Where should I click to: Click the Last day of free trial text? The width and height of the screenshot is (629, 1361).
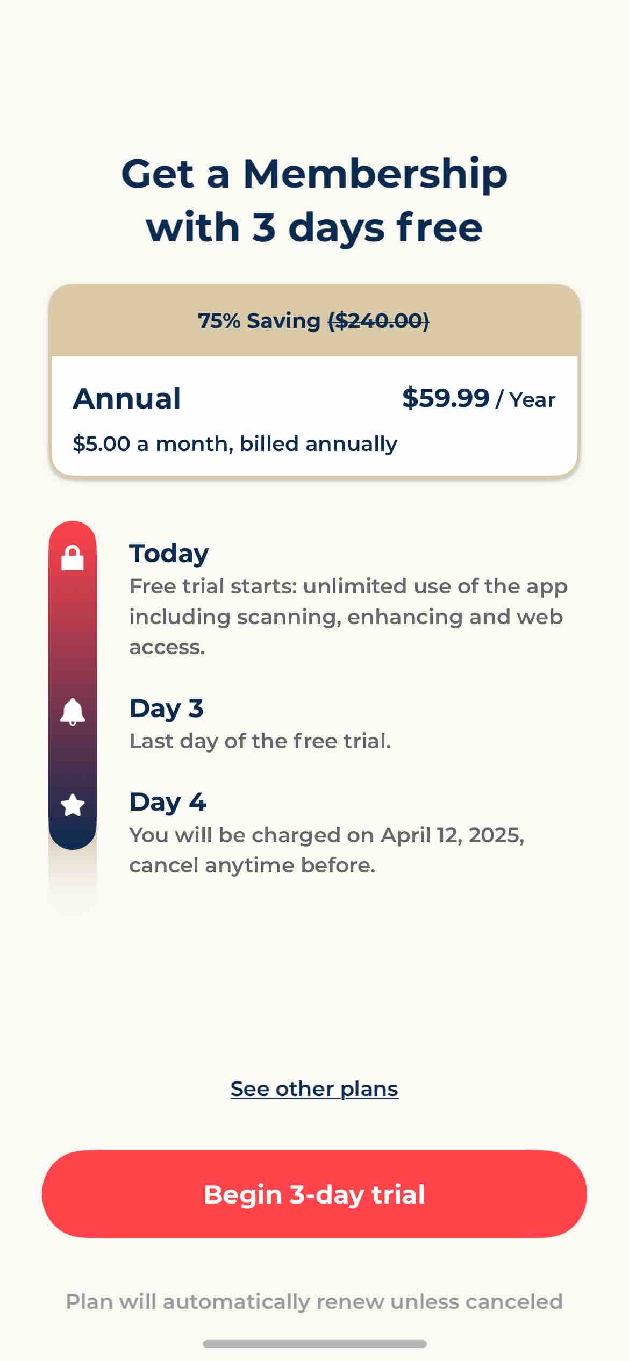click(260, 741)
